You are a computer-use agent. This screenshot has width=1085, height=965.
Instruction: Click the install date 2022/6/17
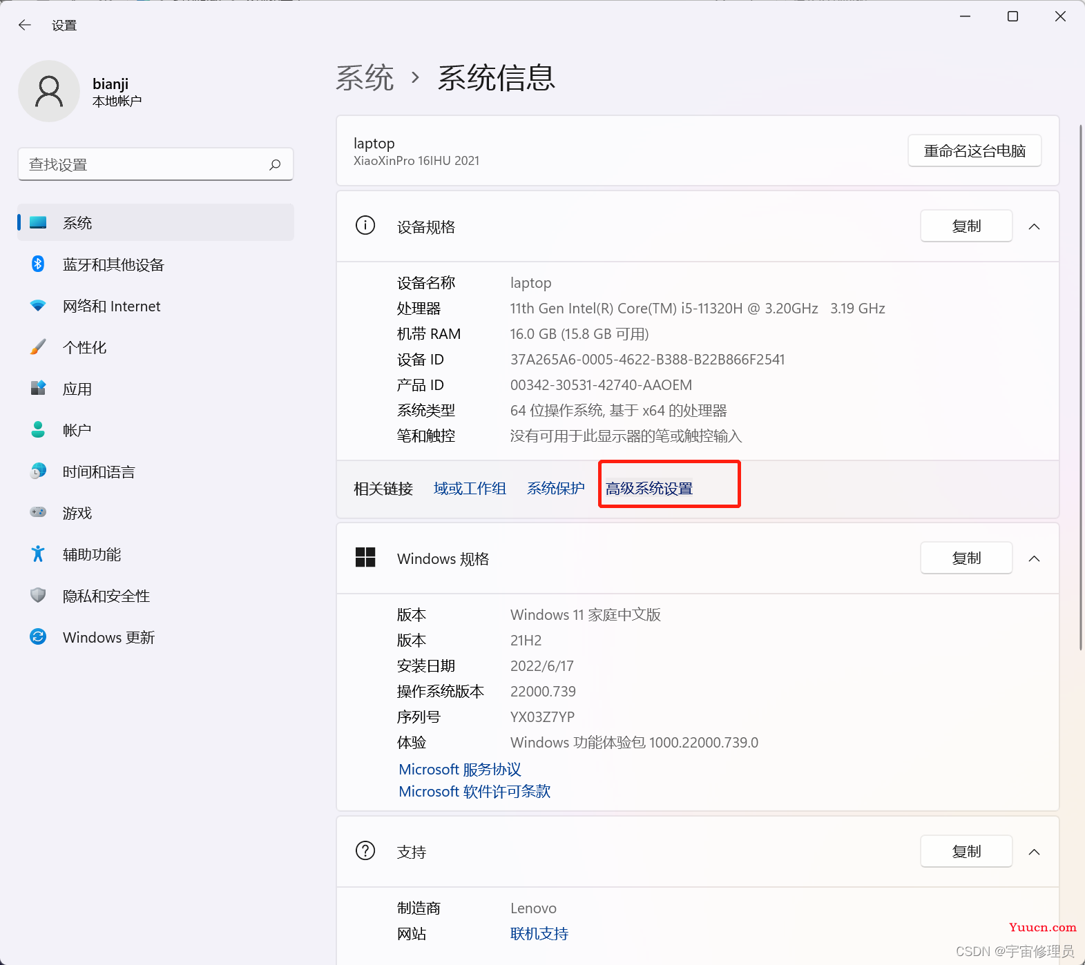click(x=542, y=666)
